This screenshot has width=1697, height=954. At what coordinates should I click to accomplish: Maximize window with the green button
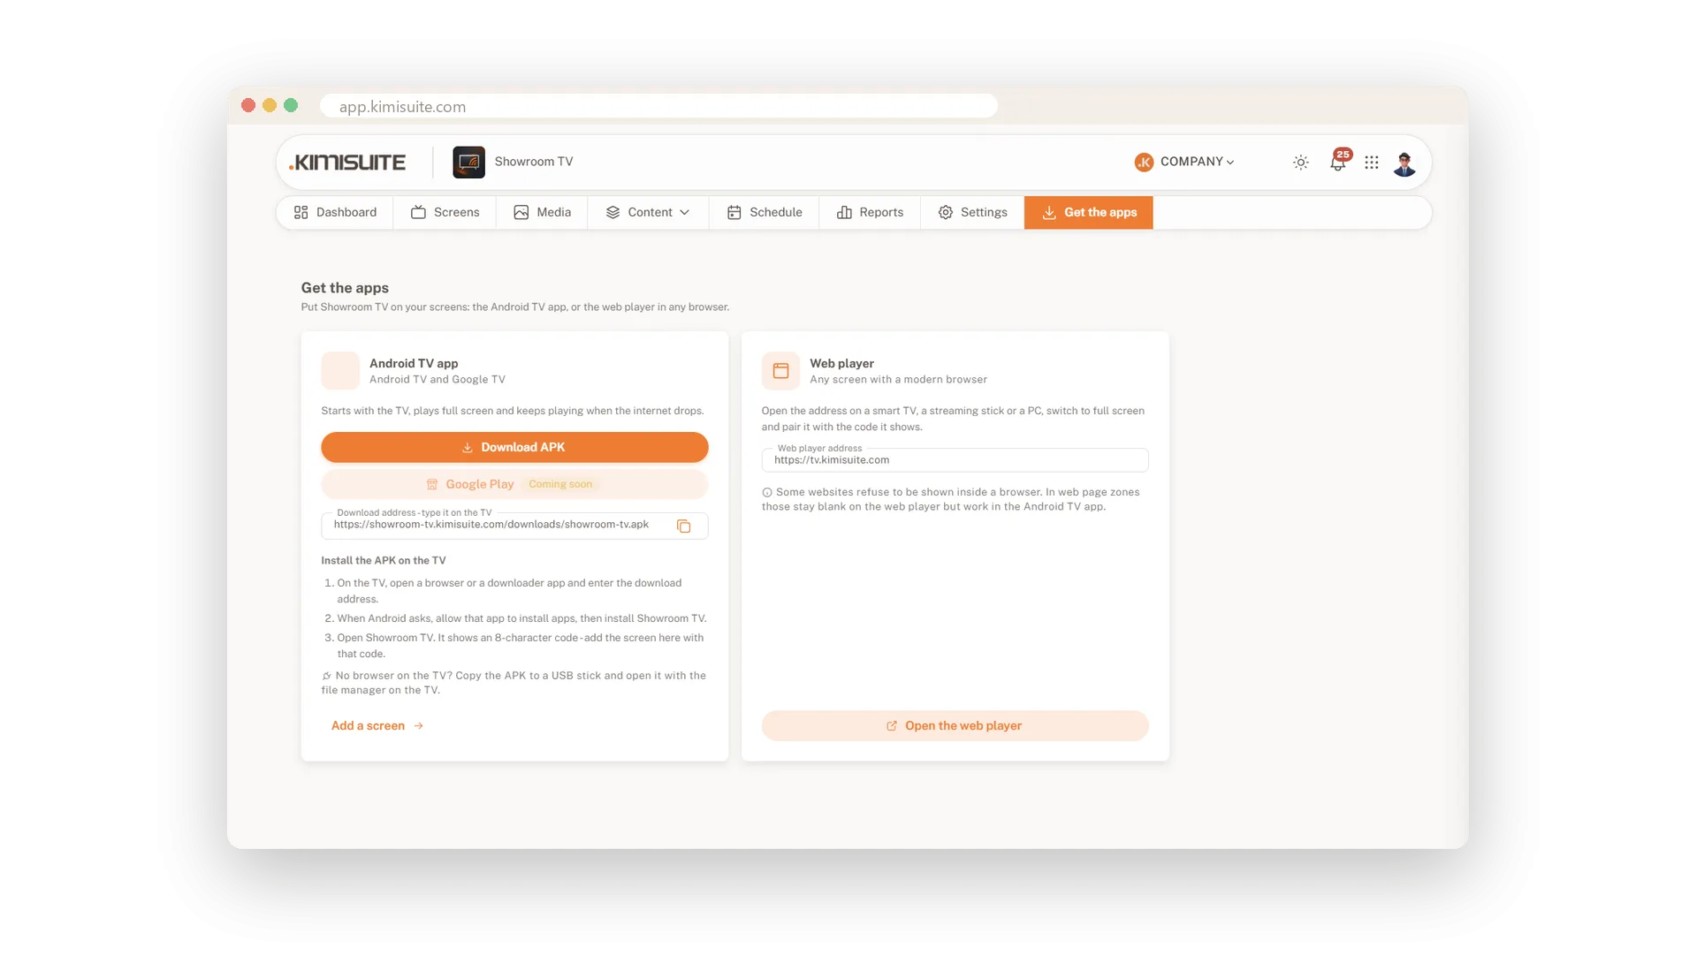pyautogui.click(x=291, y=105)
